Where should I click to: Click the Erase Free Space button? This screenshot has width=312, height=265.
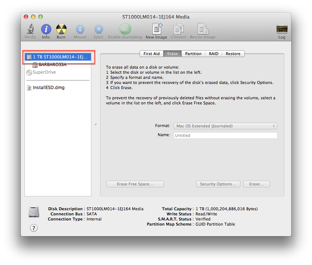(x=135, y=184)
